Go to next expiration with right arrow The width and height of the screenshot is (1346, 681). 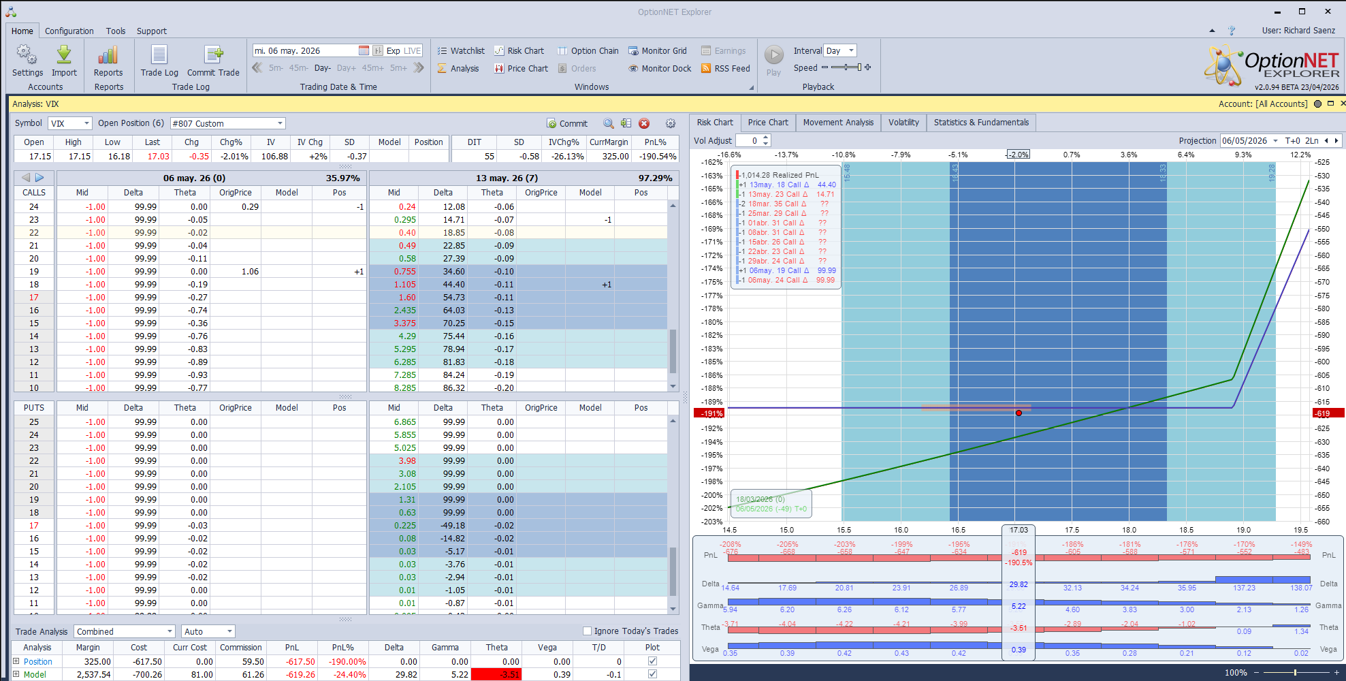pyautogui.click(x=39, y=177)
